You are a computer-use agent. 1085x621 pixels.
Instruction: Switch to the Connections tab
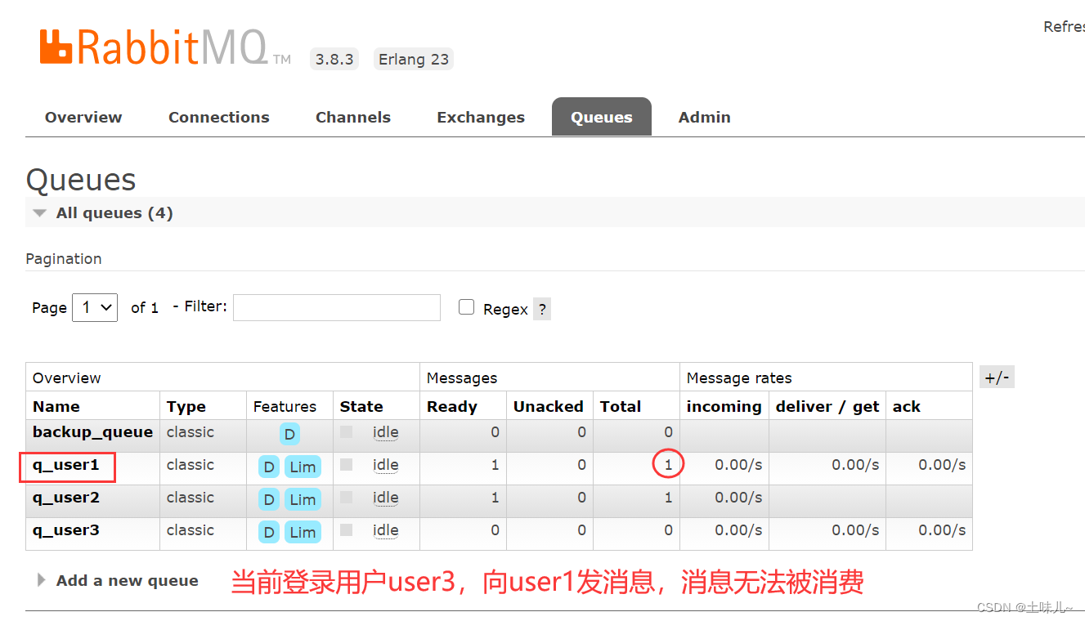[219, 117]
